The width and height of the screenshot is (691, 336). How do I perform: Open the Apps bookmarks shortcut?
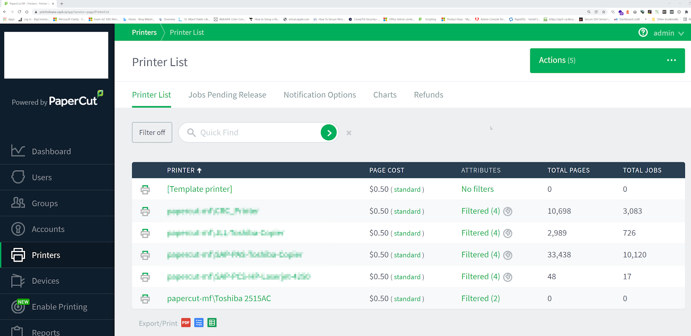[9, 19]
